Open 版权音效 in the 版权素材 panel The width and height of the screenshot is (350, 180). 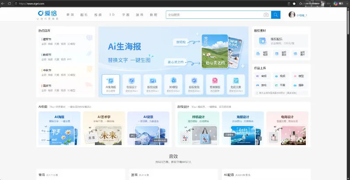point(281,54)
